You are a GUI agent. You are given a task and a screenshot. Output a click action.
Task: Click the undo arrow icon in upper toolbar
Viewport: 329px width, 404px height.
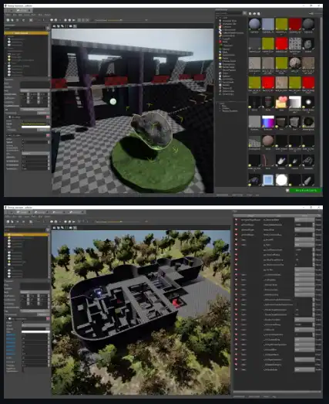23,20
